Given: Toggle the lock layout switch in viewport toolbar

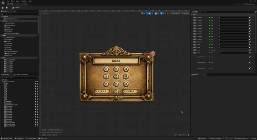Looking at the screenshot, I should [x=148, y=13].
